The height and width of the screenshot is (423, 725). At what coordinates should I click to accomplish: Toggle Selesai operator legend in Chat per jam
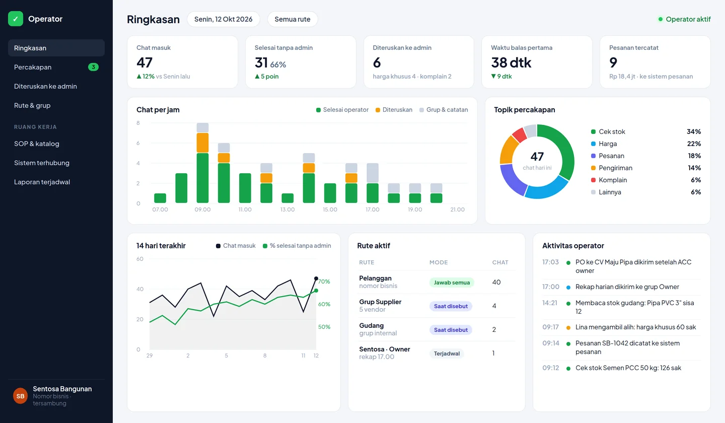(x=342, y=110)
